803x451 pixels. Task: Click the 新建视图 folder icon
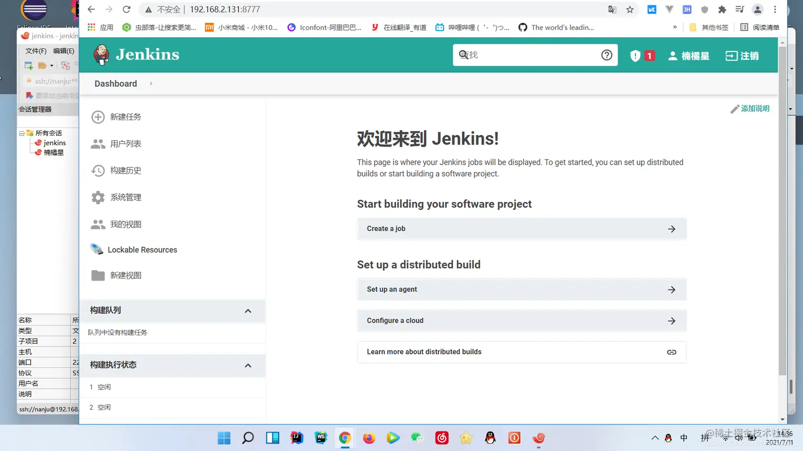click(98, 275)
